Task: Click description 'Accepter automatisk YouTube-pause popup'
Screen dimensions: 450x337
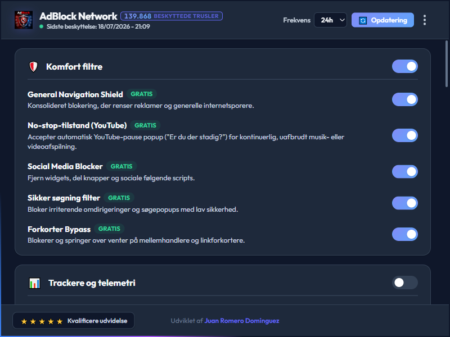Action: point(186,142)
